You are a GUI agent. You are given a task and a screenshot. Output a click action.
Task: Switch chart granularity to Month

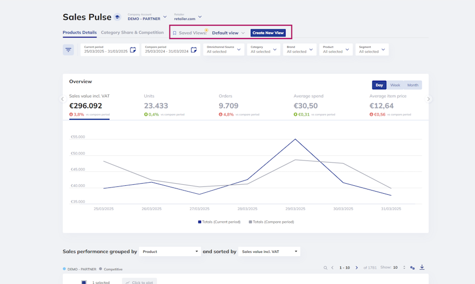tap(412, 85)
